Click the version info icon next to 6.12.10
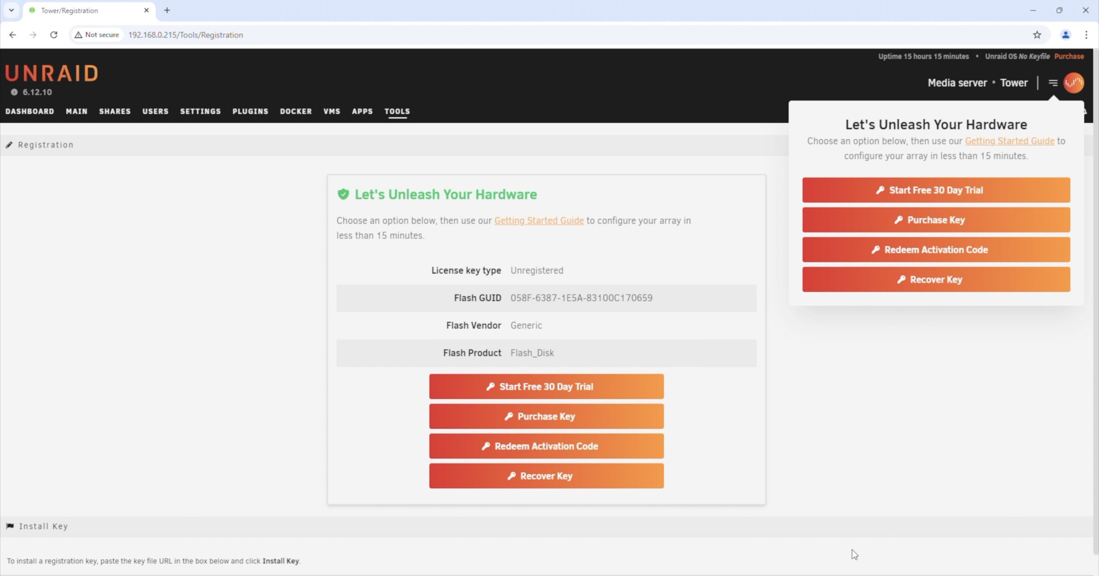 (14, 92)
